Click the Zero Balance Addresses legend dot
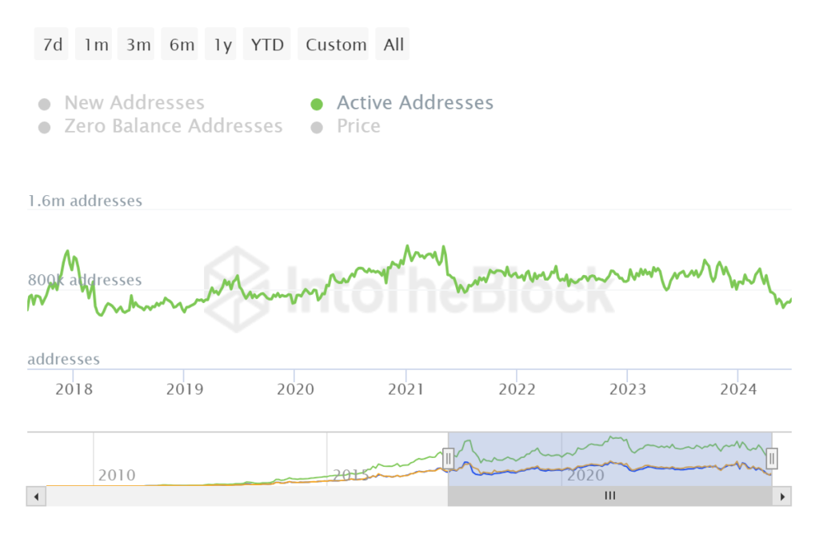Viewport: 819px width, 546px height. click(x=44, y=126)
